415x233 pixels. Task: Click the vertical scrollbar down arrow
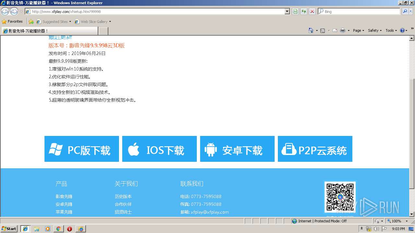coord(412,214)
